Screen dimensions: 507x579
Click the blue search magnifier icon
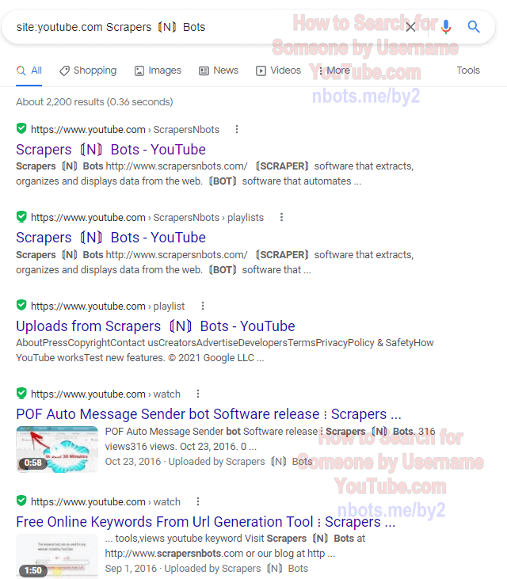pos(474,27)
